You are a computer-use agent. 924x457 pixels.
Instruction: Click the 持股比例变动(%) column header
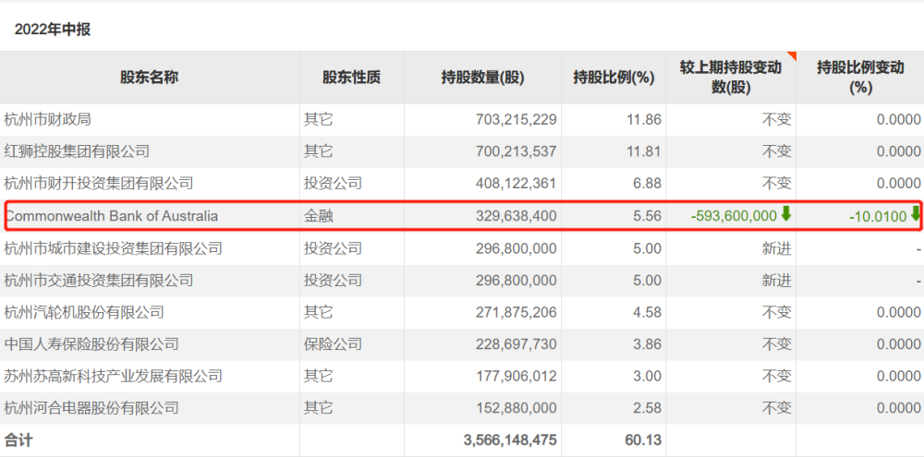pos(860,78)
